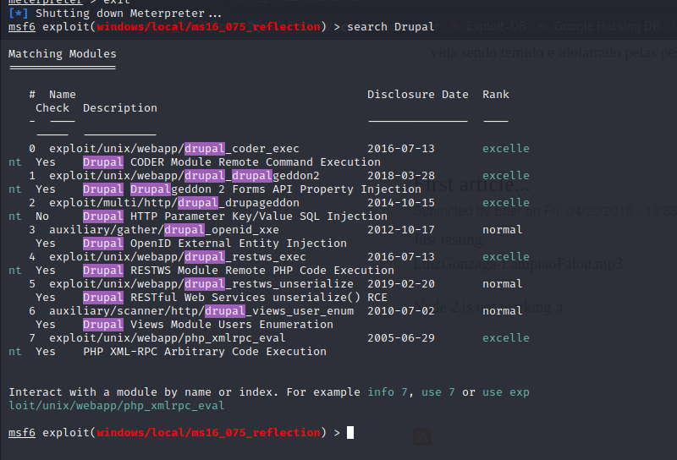Click 'OpenID External Entity Injection' description
677x460 pixels.
pos(239,244)
